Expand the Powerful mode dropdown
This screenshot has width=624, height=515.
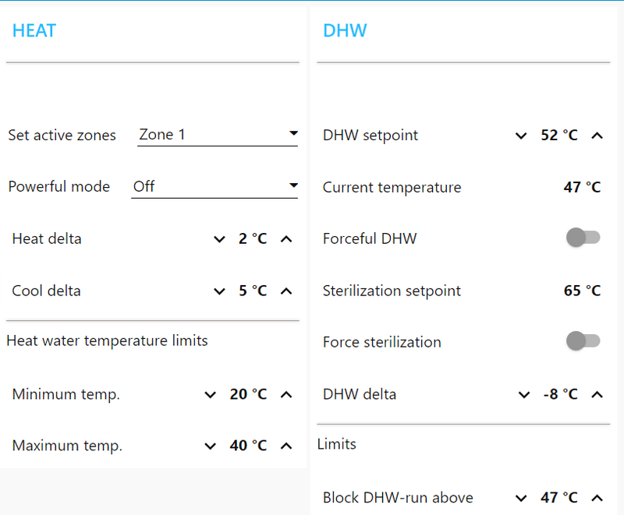pos(214,187)
